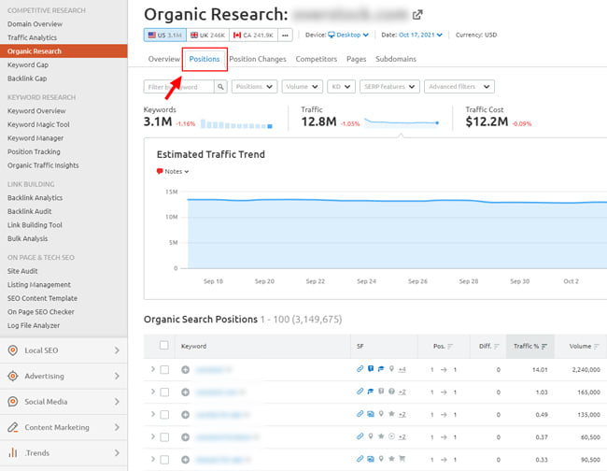Add keyword with plus icon, 2,240,000 row
The image size is (607, 471).
pos(186,370)
